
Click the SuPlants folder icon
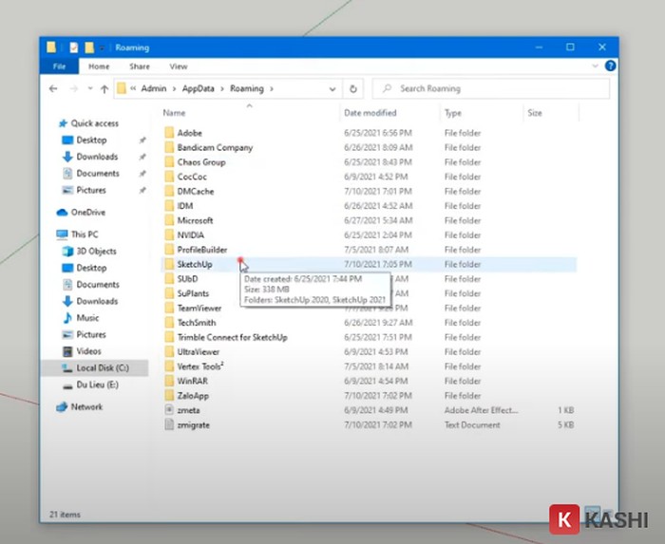[169, 293]
